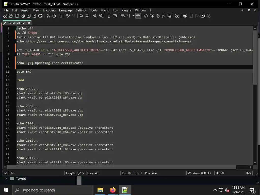Toggle word wrap in the toolbar
This screenshot has width=260, height=195.
123,16
